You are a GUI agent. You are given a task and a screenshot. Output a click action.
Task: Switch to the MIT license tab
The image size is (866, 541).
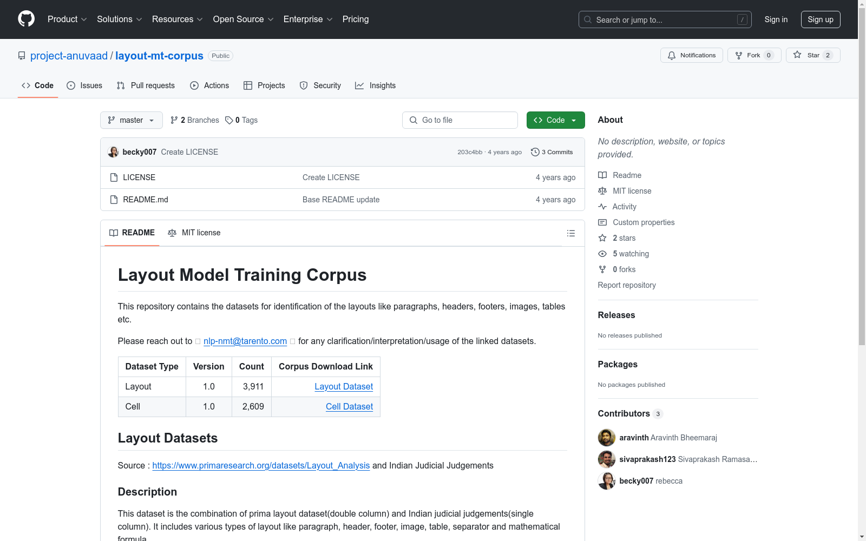(x=194, y=233)
